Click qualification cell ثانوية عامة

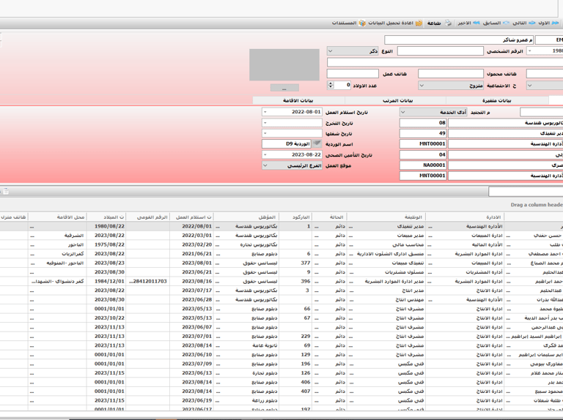pos(246,345)
